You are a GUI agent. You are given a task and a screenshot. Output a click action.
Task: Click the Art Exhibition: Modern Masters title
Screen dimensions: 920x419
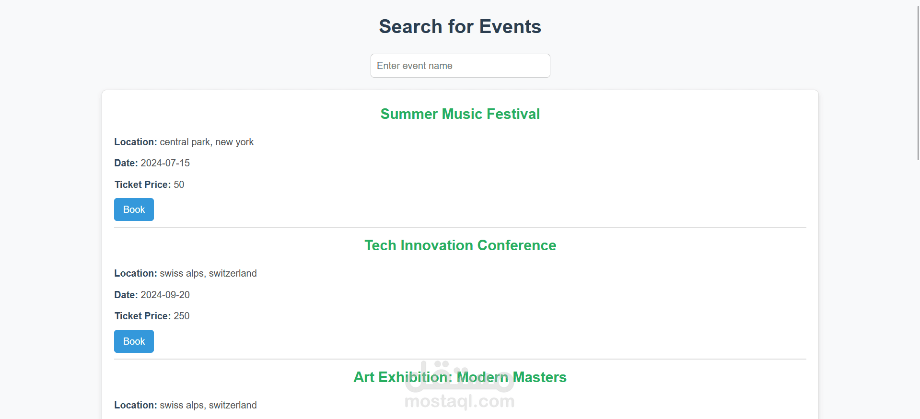coord(460,377)
